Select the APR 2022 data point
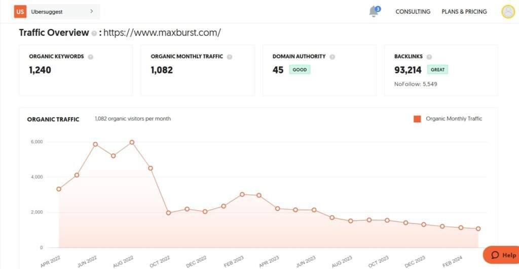 (59, 189)
